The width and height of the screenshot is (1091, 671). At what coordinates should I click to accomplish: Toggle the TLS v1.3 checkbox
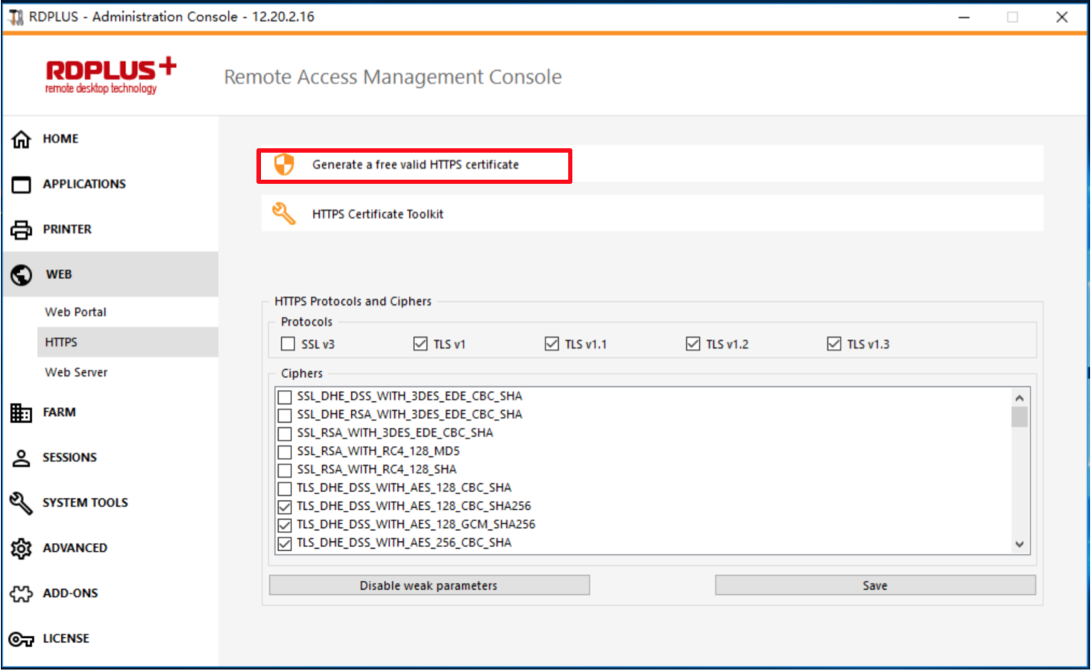[x=834, y=344]
